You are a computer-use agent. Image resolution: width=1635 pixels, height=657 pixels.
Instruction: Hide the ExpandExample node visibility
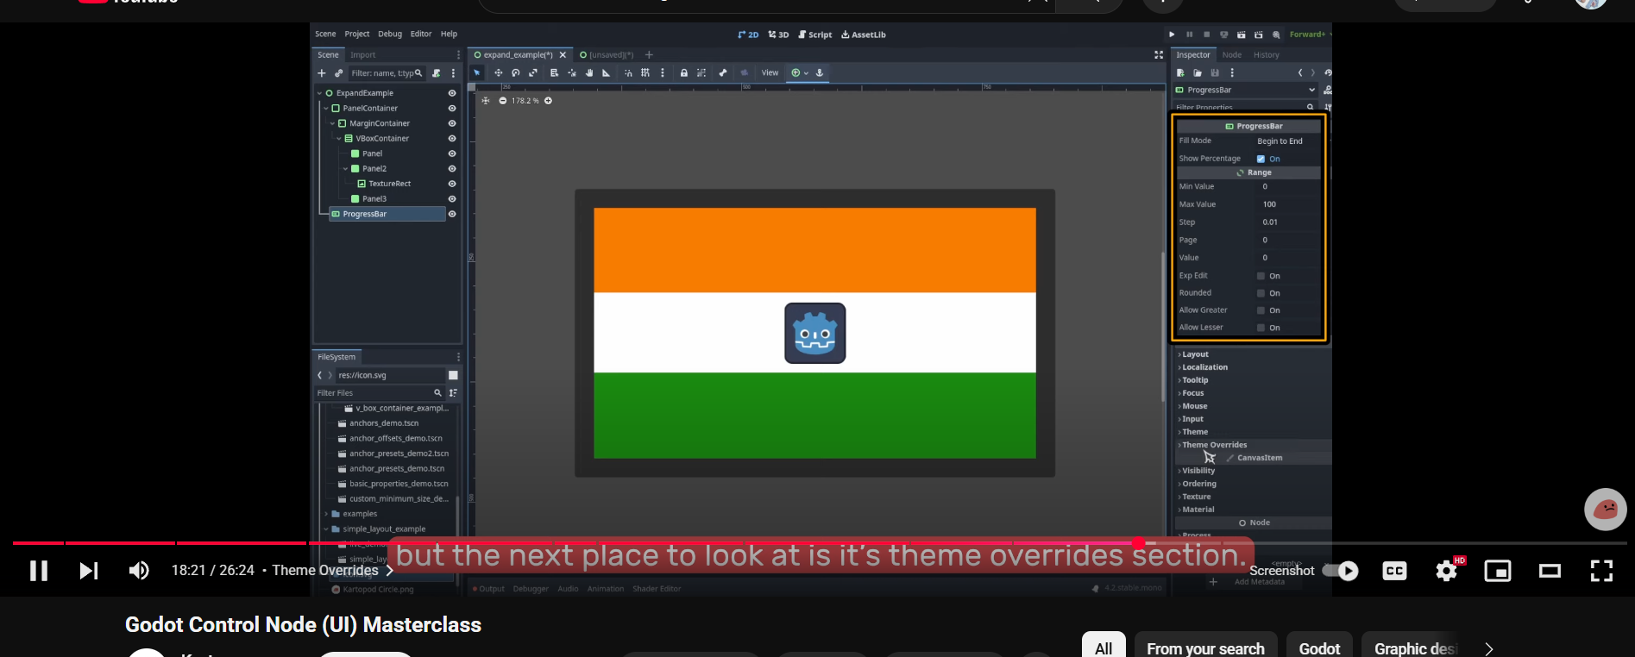tap(451, 93)
